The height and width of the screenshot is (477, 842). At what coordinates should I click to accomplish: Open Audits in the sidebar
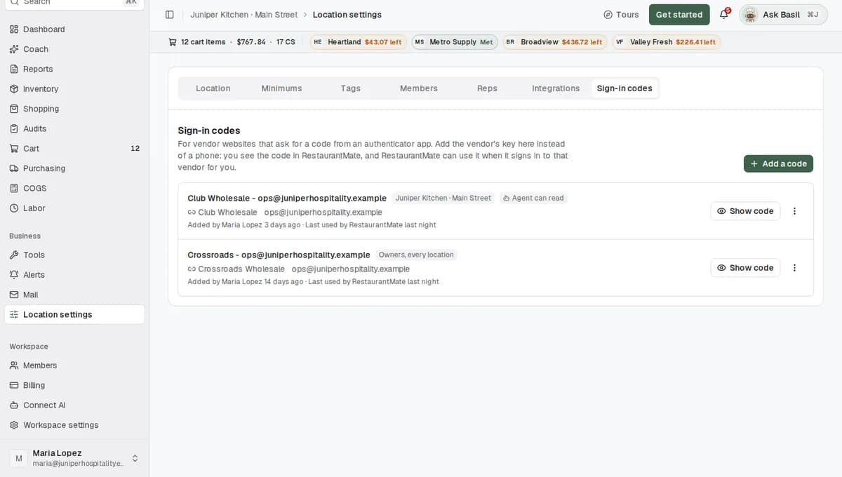[x=74, y=128]
